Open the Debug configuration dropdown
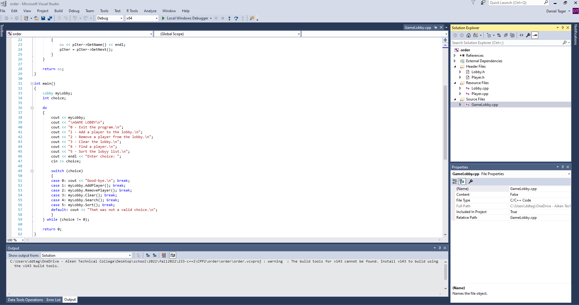This screenshot has height=305, width=579. (110, 18)
